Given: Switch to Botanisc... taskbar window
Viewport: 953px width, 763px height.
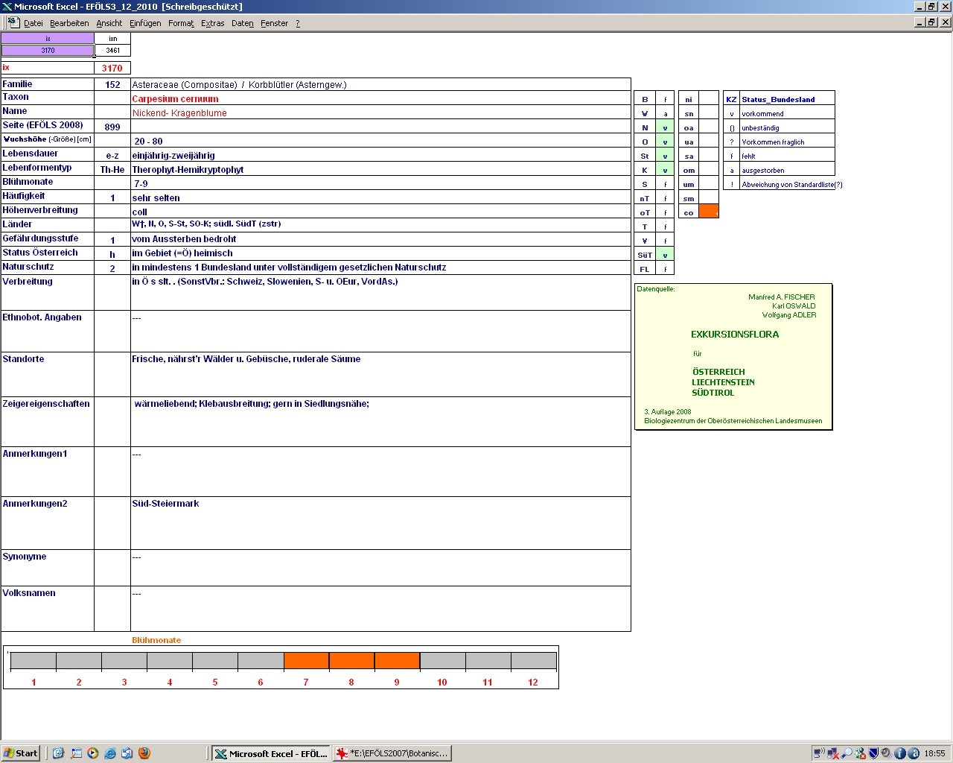Looking at the screenshot, I should (392, 753).
